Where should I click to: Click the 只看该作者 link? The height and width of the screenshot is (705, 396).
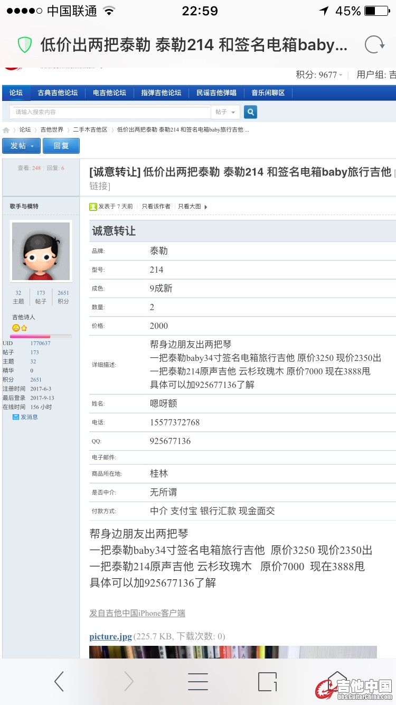[156, 207]
